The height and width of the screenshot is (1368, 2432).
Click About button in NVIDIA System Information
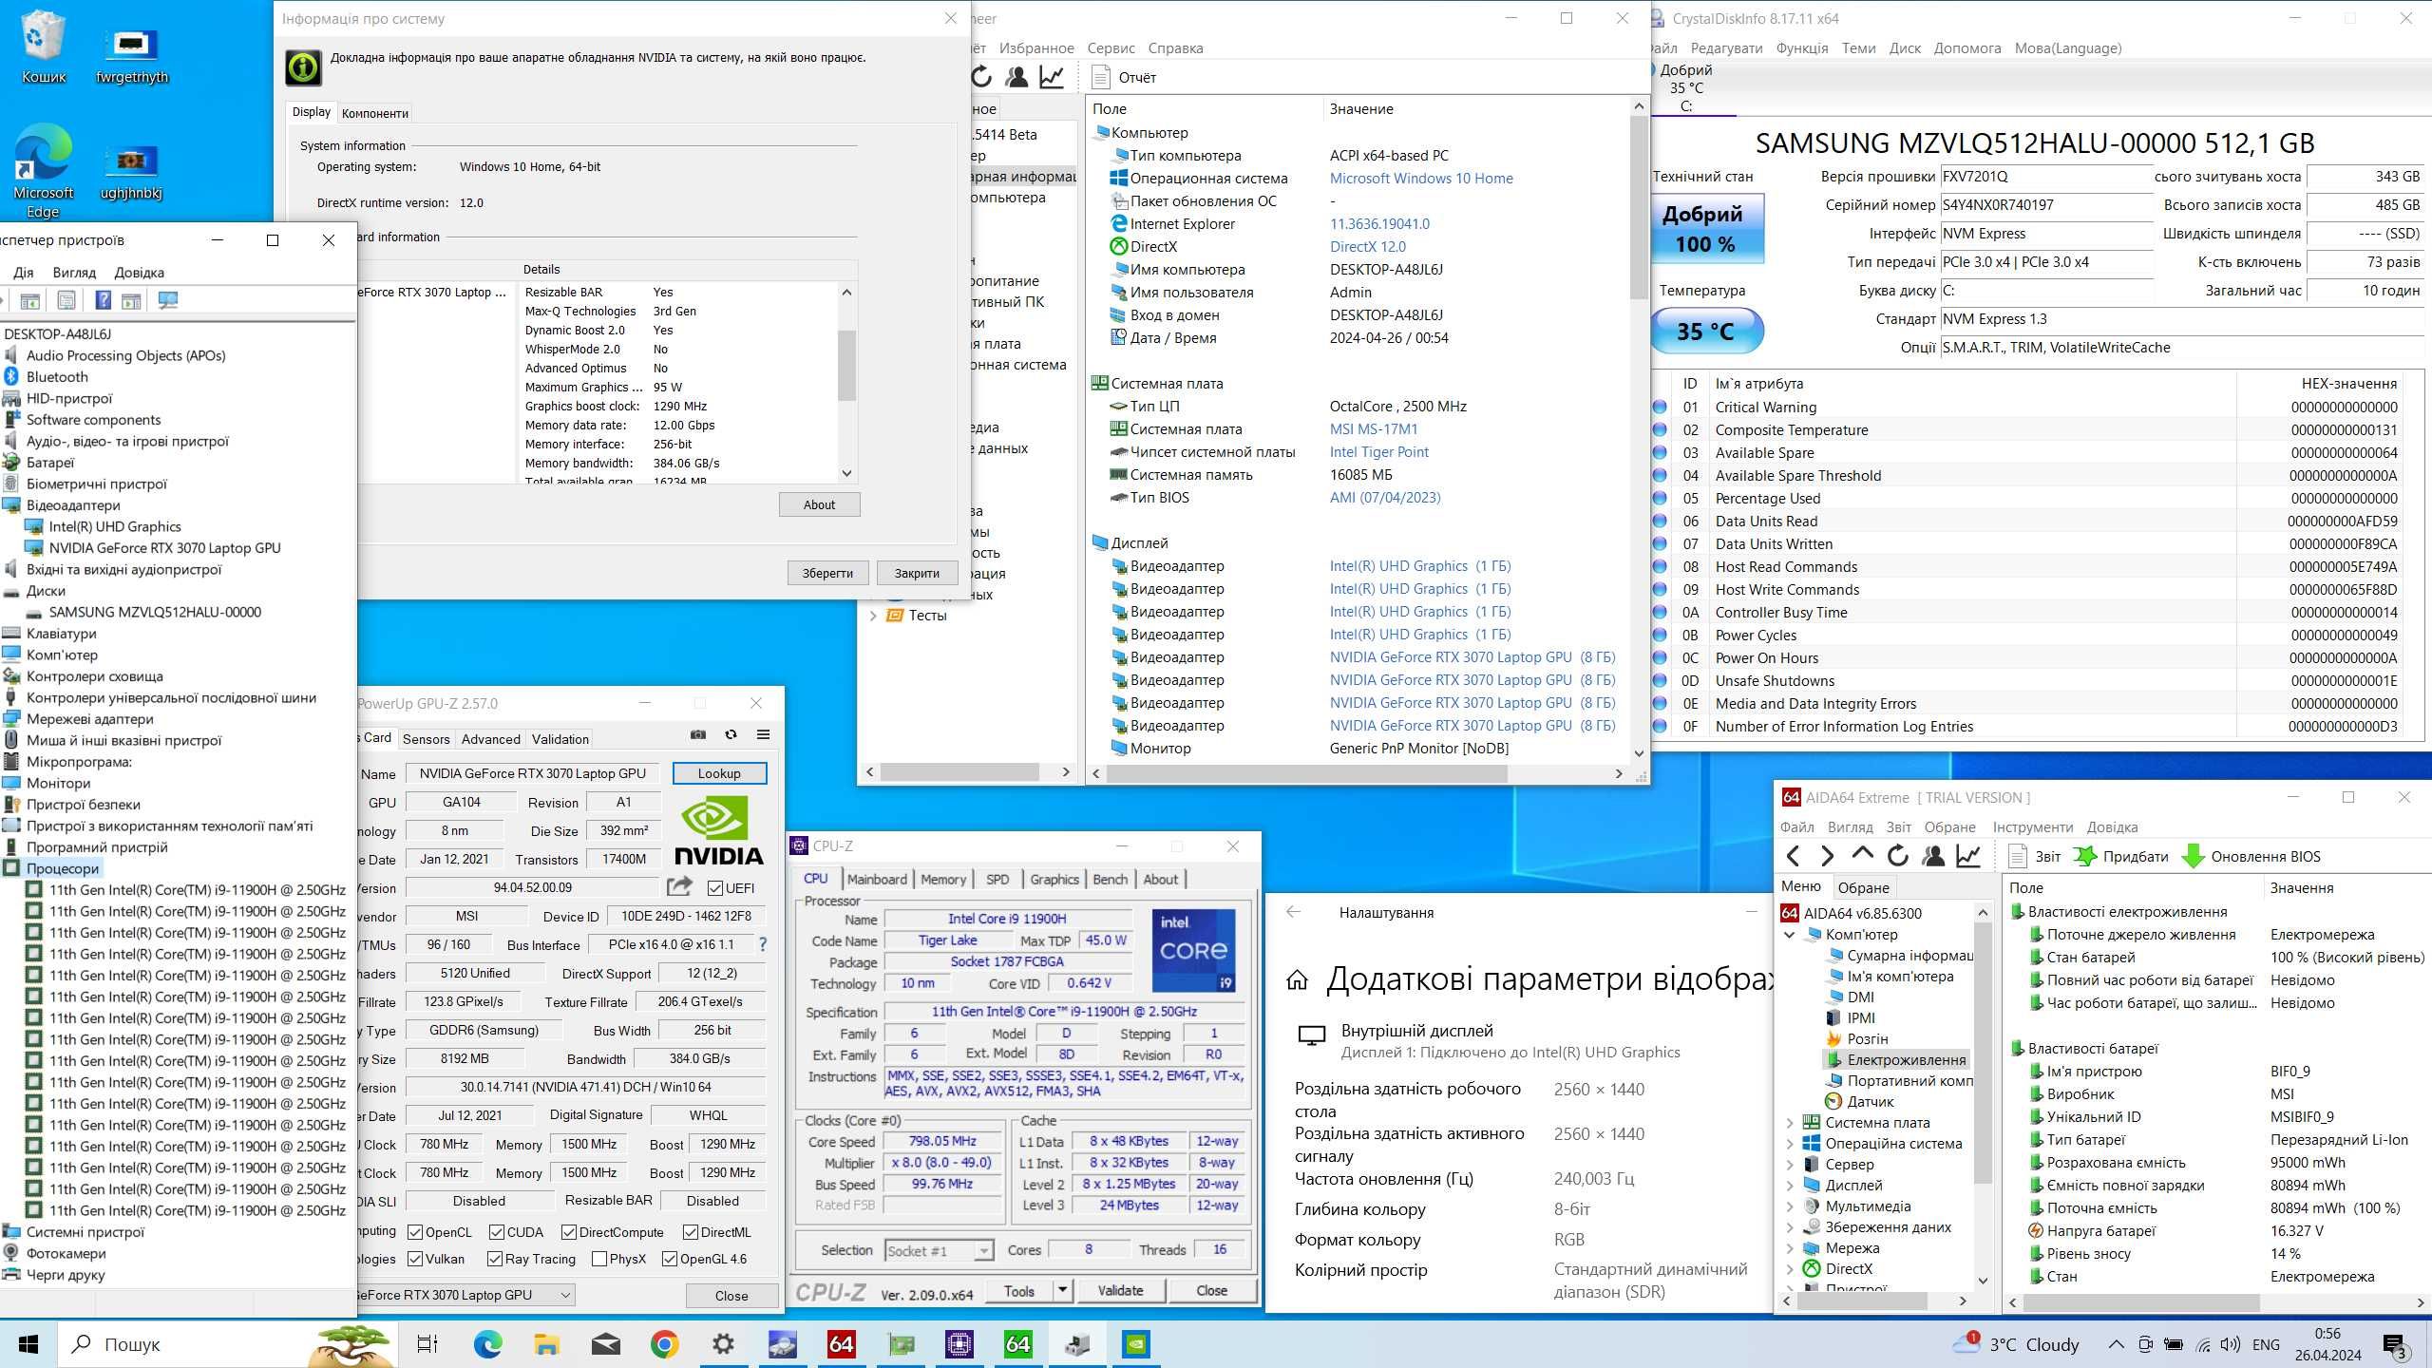pyautogui.click(x=819, y=504)
